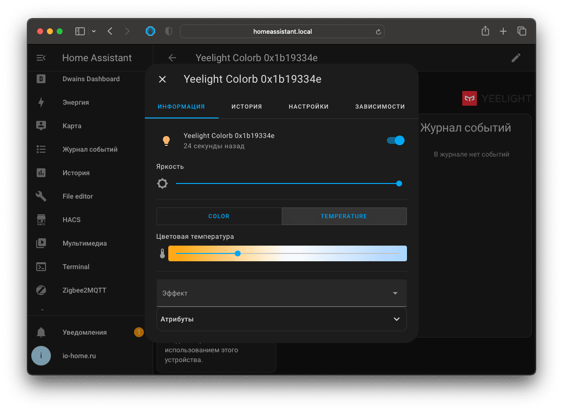Open Энергия in sidebar
This screenshot has height=411, width=563.
coord(76,102)
